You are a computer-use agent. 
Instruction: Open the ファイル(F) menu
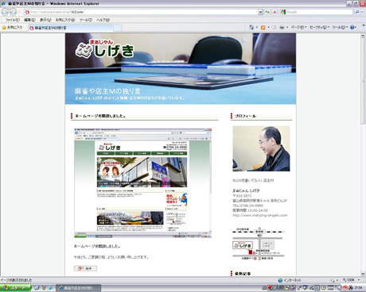click(13, 20)
